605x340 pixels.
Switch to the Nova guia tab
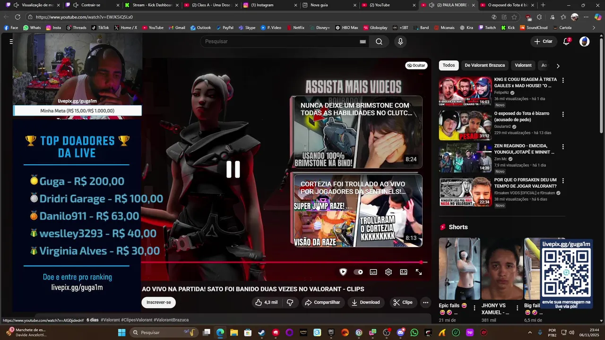click(328, 5)
